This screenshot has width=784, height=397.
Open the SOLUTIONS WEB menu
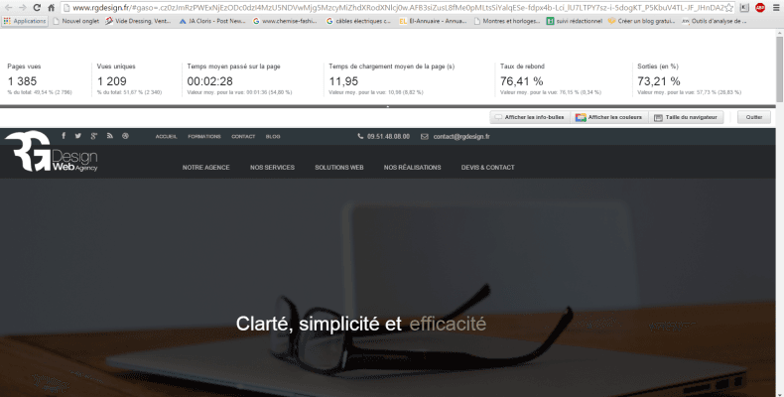tap(339, 168)
